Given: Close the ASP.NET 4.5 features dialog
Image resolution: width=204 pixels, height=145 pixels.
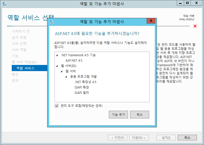Looking at the screenshot, I should 151,21.
